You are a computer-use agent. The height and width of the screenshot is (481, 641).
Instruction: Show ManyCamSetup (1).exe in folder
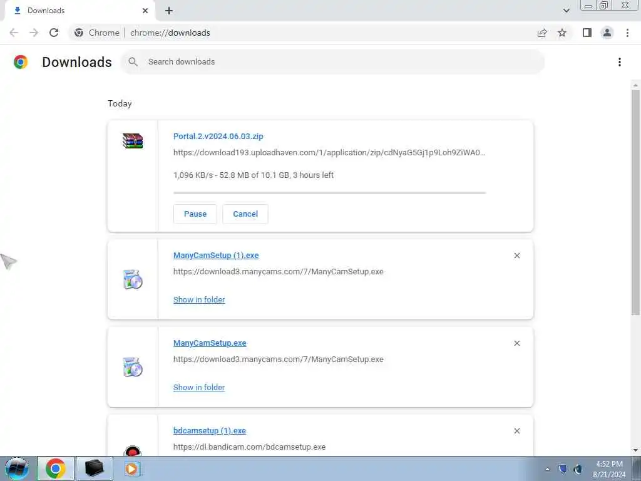pos(199,300)
